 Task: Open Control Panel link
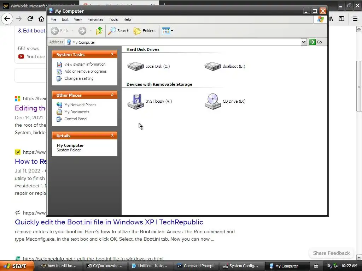coord(76,119)
